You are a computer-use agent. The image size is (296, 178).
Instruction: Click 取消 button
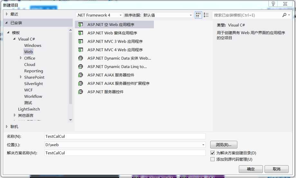tap(277, 169)
